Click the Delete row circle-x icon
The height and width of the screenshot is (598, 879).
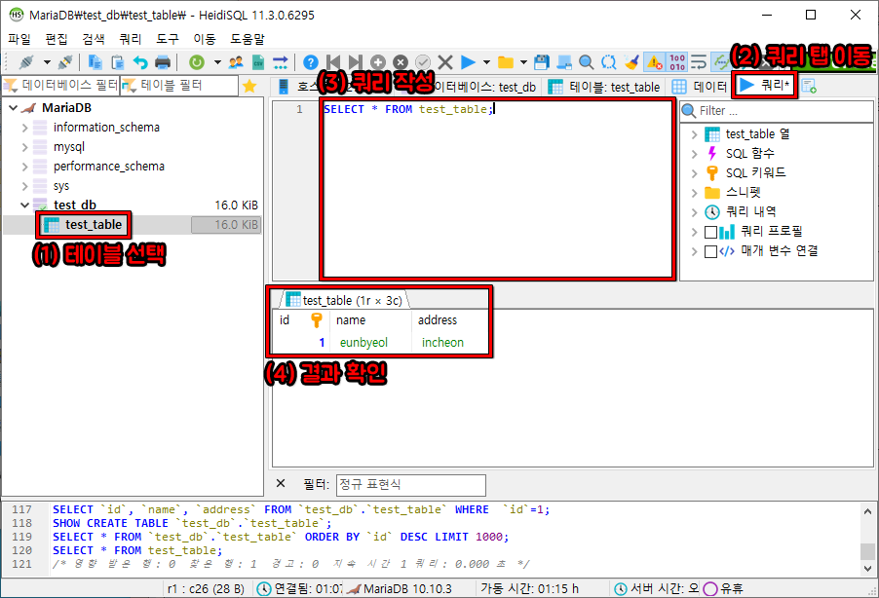tap(401, 62)
